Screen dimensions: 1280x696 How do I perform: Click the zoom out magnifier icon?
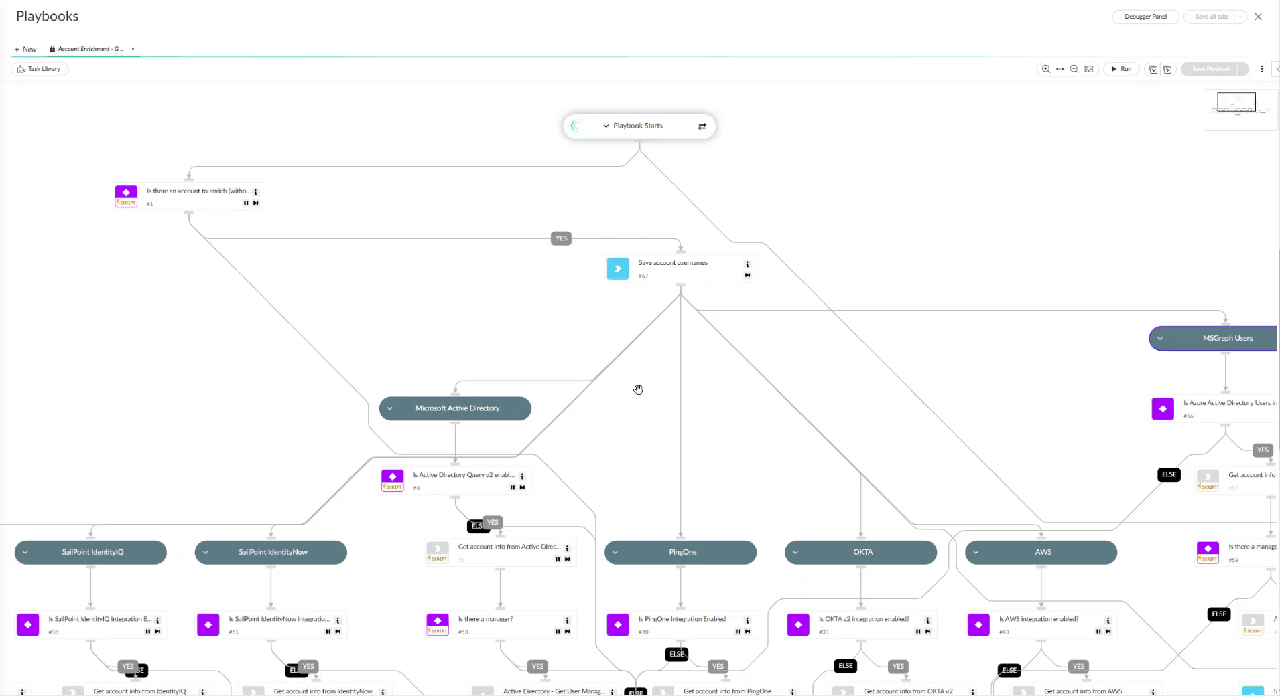click(1074, 69)
